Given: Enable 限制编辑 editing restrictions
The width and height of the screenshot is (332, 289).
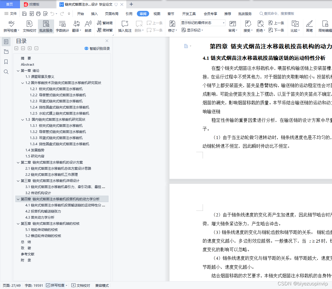Looking at the screenshot, I should [325, 26].
